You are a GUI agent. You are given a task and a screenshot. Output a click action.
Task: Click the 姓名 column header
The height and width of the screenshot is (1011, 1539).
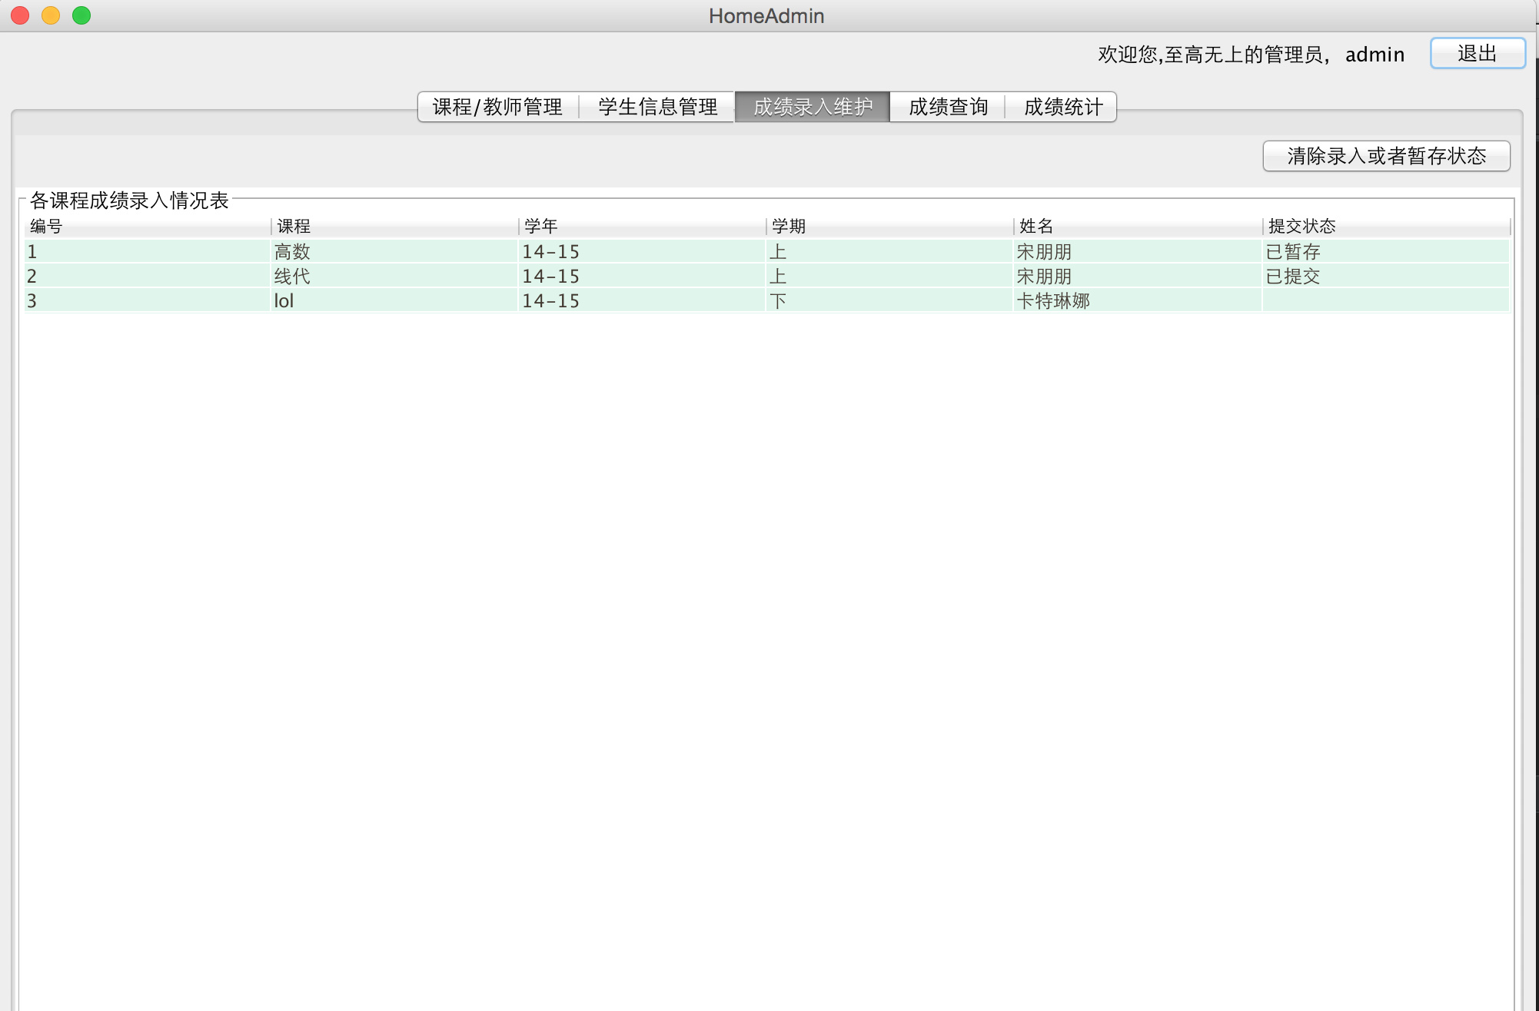pos(1136,226)
